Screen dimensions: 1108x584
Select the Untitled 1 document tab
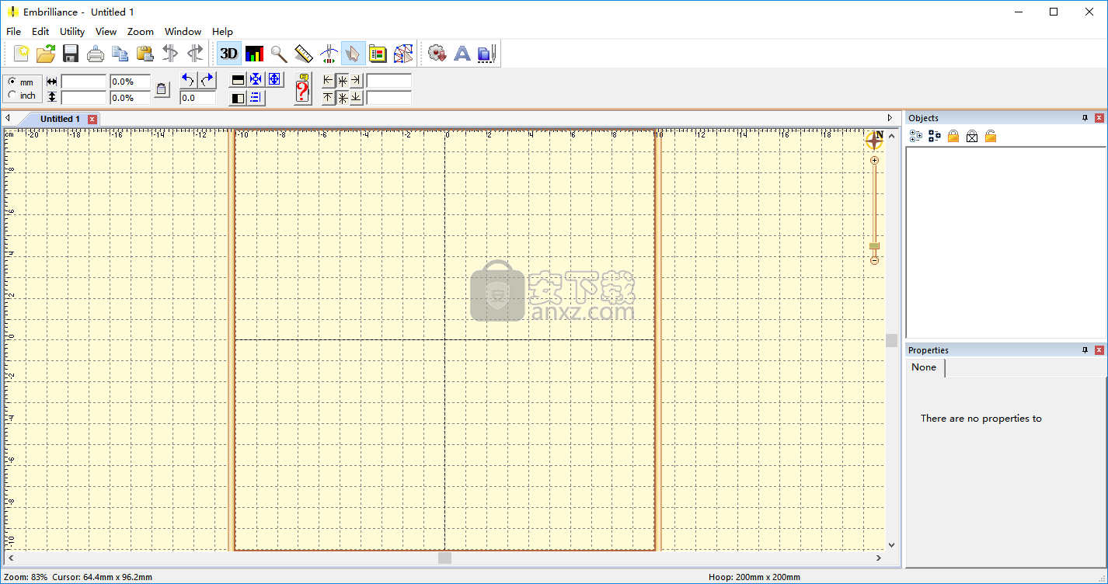[60, 119]
